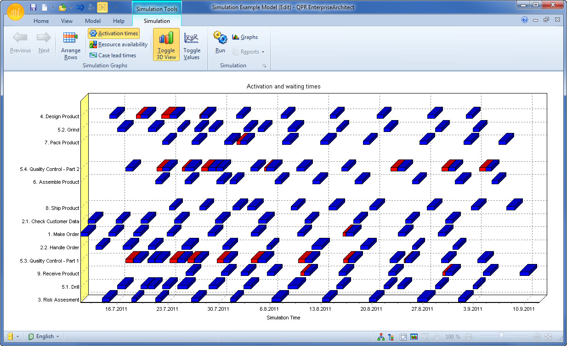
Task: Run the simulation with the gear icon
Action: point(220,41)
